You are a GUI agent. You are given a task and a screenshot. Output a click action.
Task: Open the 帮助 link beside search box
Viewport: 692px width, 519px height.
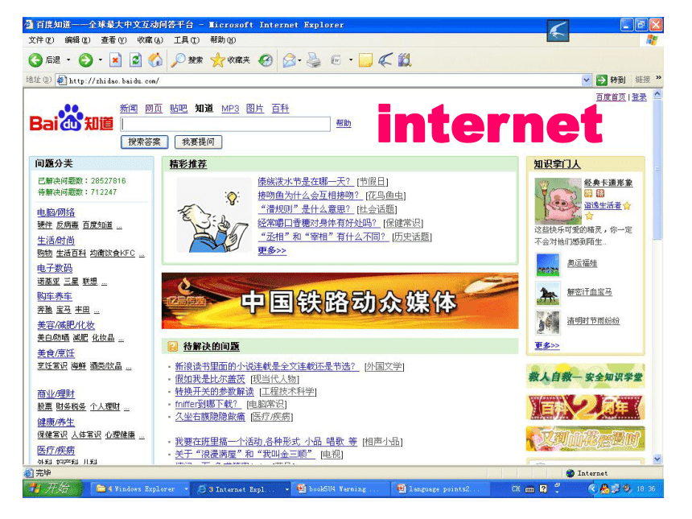pyautogui.click(x=344, y=124)
